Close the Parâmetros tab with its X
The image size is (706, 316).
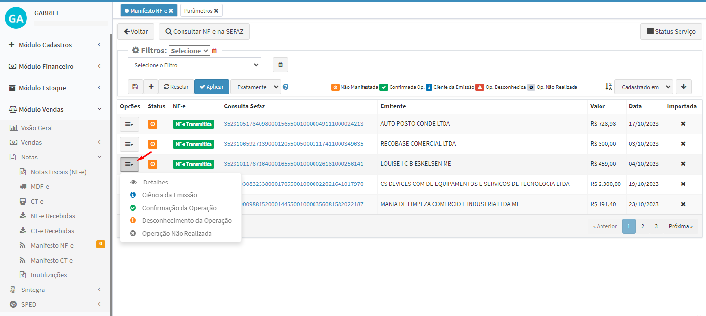tap(216, 10)
